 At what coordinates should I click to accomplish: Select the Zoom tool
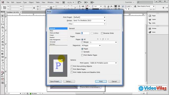pos(3,69)
